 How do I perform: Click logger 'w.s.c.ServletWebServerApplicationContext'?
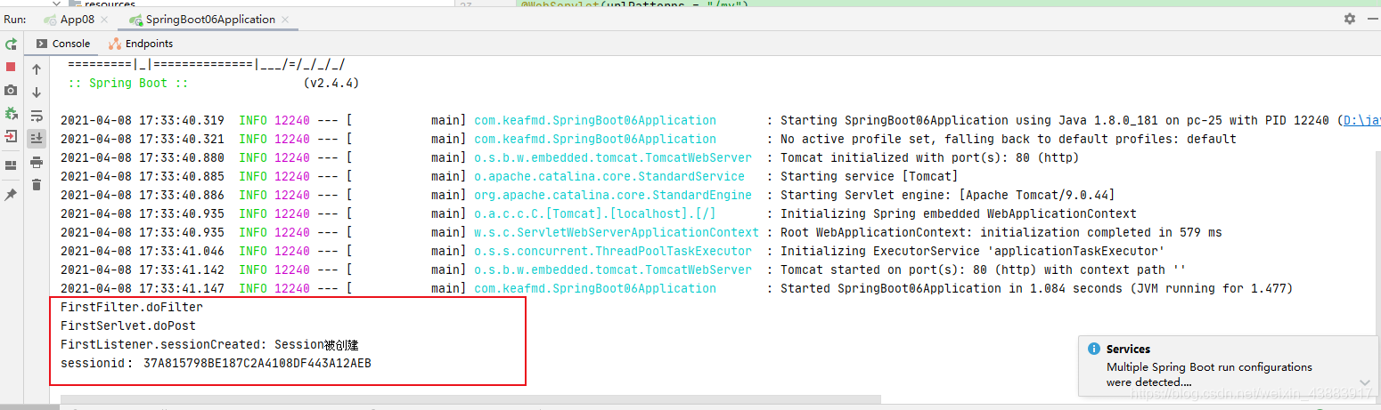pos(617,232)
